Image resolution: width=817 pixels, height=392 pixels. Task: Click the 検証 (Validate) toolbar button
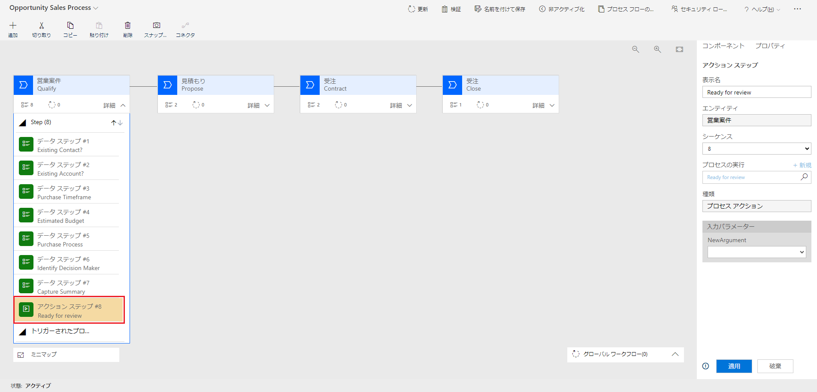coord(451,9)
